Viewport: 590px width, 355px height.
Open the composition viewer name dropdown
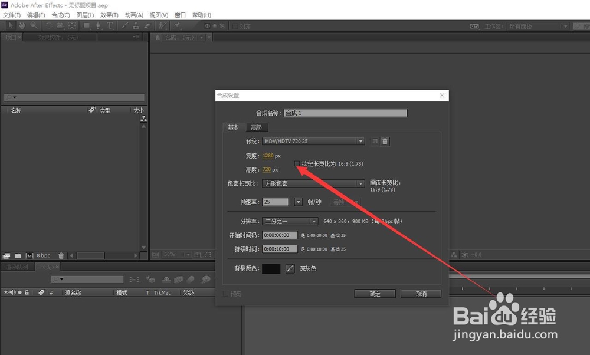pyautogui.click(x=202, y=38)
